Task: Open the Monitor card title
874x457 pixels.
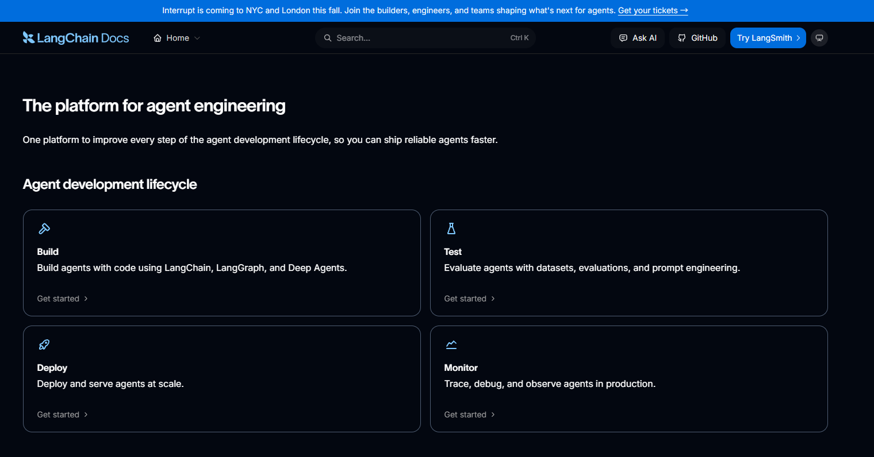Action: [461, 367]
